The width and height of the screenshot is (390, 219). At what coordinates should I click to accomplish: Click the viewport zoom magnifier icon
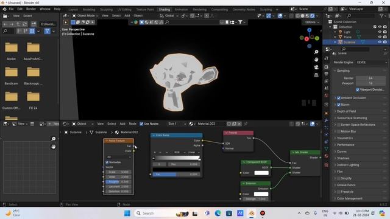pos(316,52)
